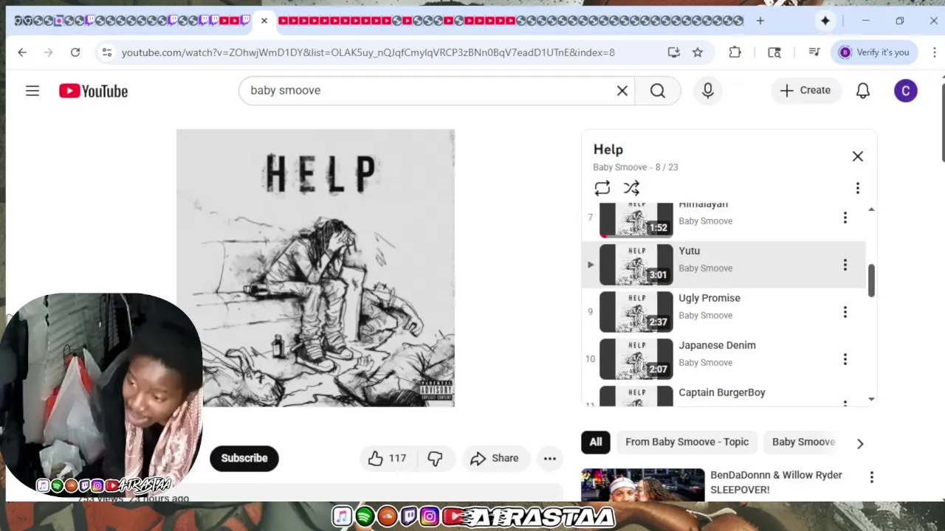The image size is (945, 531).
Task: Click Help playlist title
Action: 608,150
